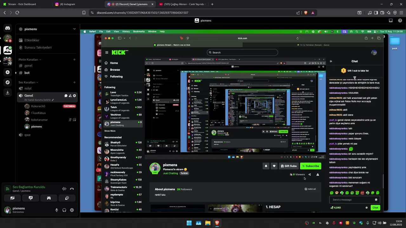This screenshot has height=228, width=406.
Task: Open Discover servers compass icon
Action: [x=8, y=82]
